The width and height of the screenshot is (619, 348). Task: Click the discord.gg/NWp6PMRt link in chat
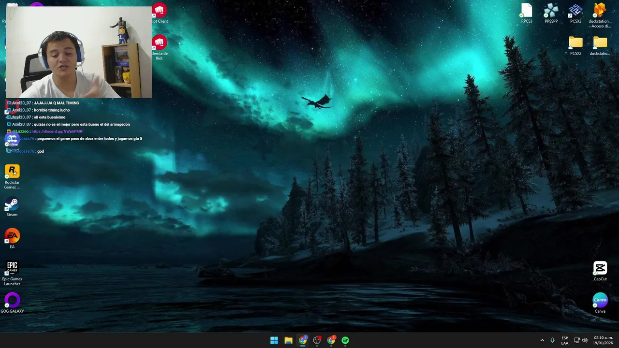[58, 131]
